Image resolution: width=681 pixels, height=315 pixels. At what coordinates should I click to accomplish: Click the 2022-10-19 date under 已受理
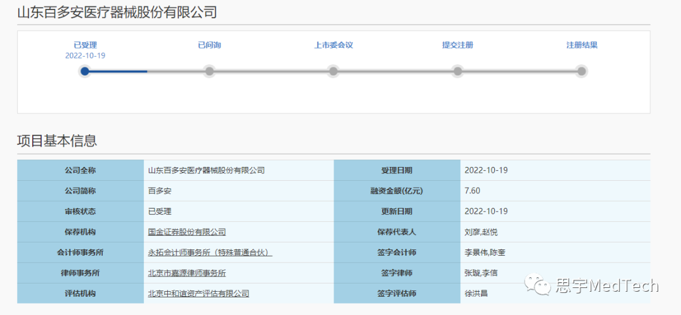[85, 56]
